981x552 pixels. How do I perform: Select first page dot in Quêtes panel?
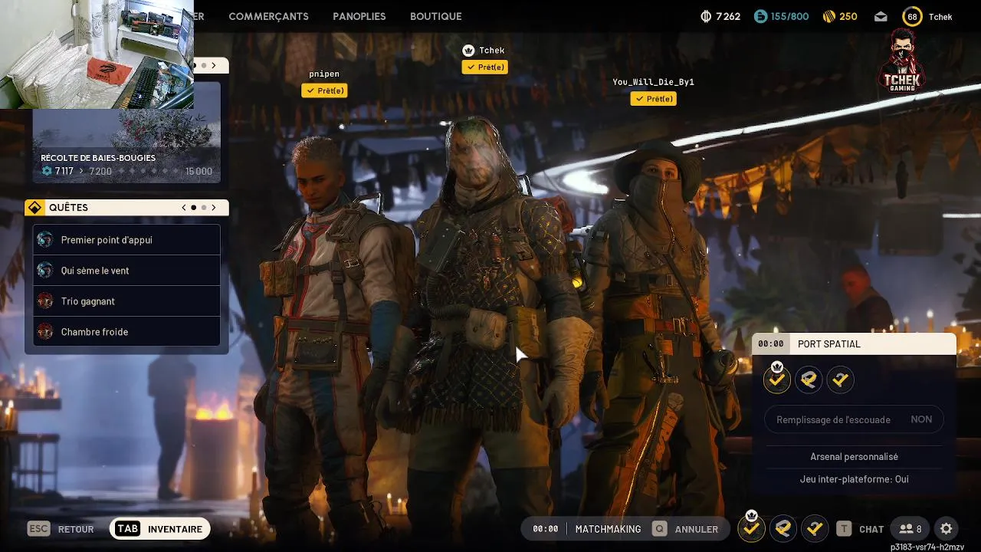click(194, 208)
